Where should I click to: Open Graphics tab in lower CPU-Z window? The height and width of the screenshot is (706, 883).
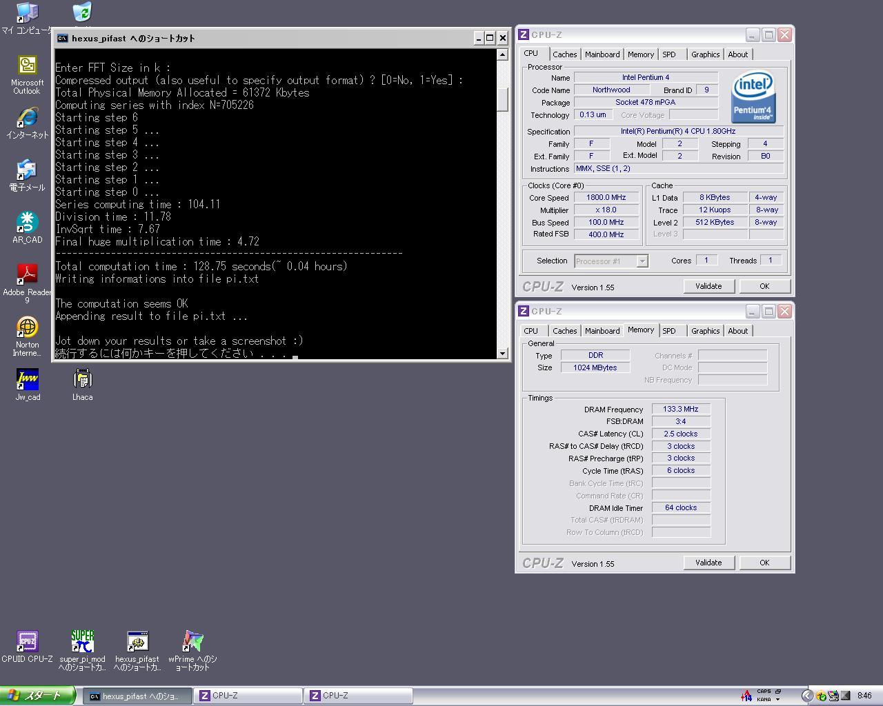(705, 331)
